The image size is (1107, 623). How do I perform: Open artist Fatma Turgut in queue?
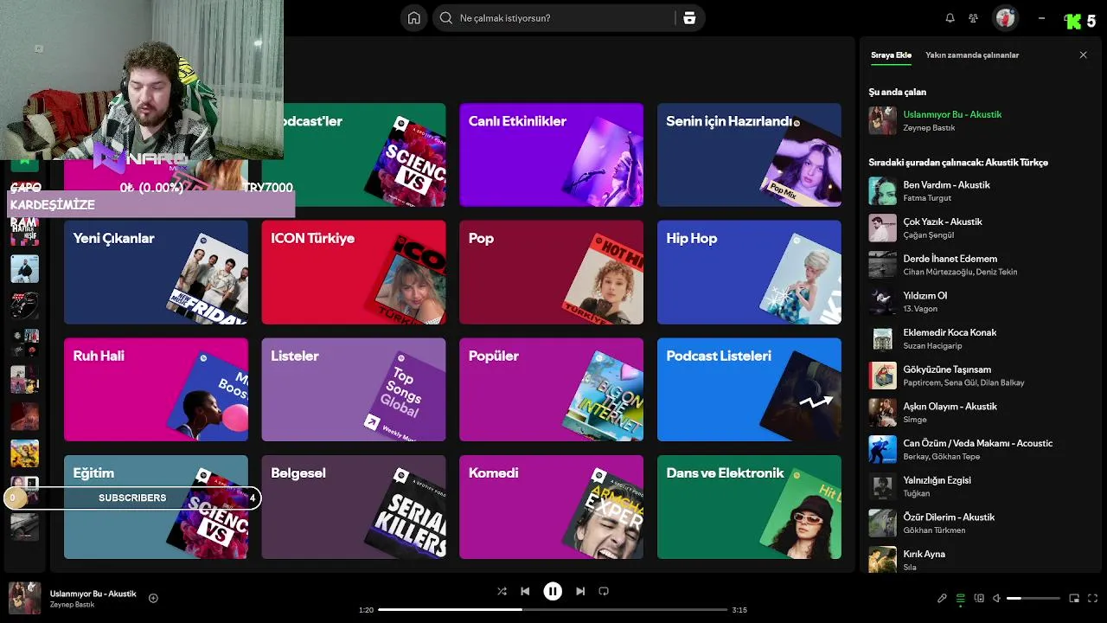coord(927,198)
